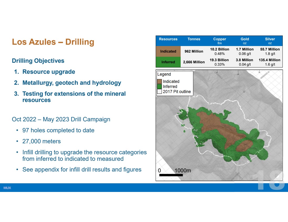Select the Gold column header
Screen dimensions: 288x222
point(245,41)
